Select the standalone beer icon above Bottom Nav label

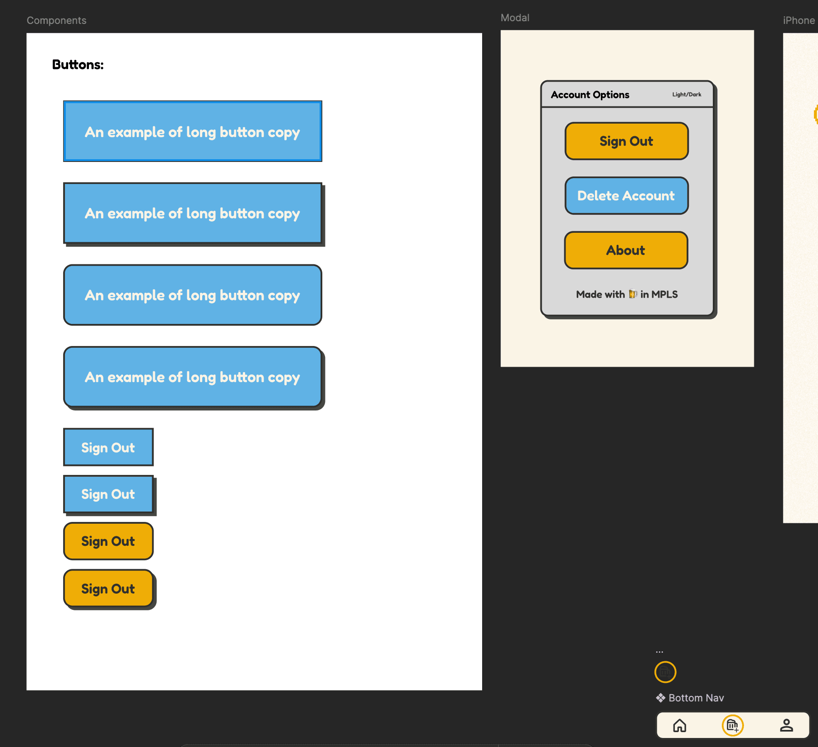coord(665,672)
